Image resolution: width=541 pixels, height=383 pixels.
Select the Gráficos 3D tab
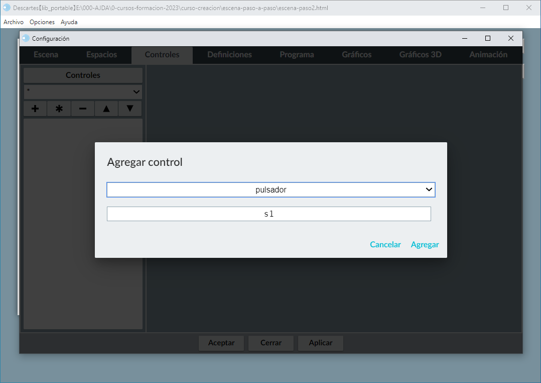pyautogui.click(x=420, y=55)
